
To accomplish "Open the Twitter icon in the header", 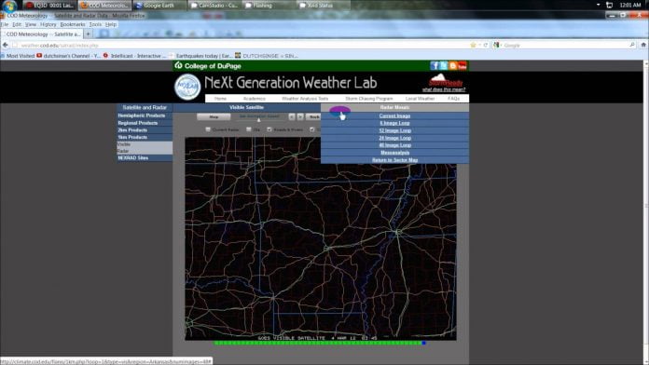I will [x=444, y=66].
